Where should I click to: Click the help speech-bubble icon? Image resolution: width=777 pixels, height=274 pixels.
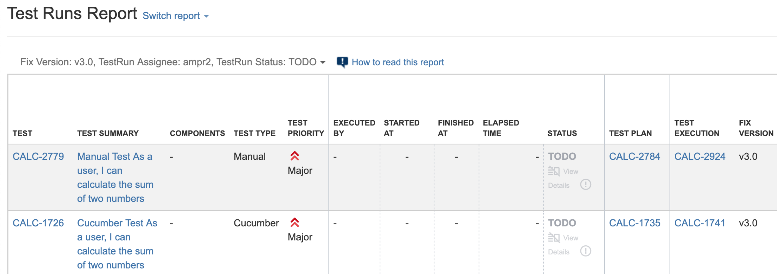[x=342, y=62]
